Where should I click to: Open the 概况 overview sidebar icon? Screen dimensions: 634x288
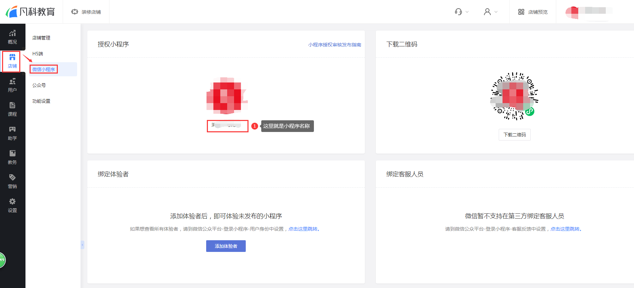point(12,37)
